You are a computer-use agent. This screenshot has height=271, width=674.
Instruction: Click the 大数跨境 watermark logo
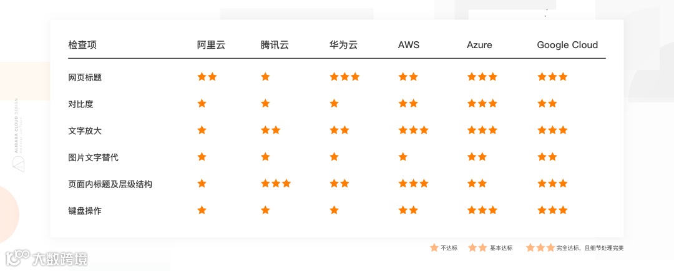click(47, 258)
